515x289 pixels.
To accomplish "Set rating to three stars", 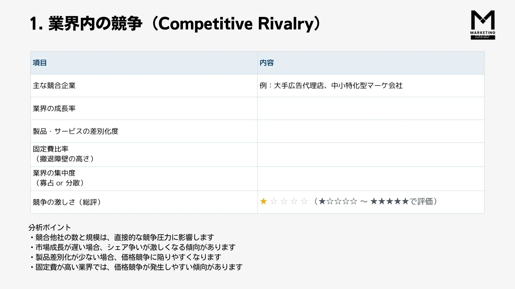I will (284, 201).
